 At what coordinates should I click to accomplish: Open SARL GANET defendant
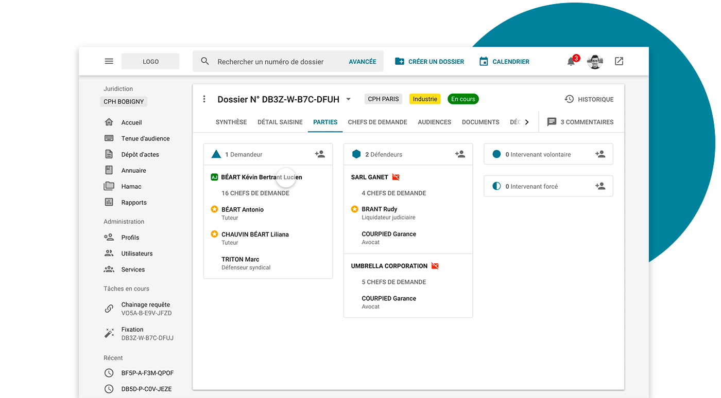[370, 177]
